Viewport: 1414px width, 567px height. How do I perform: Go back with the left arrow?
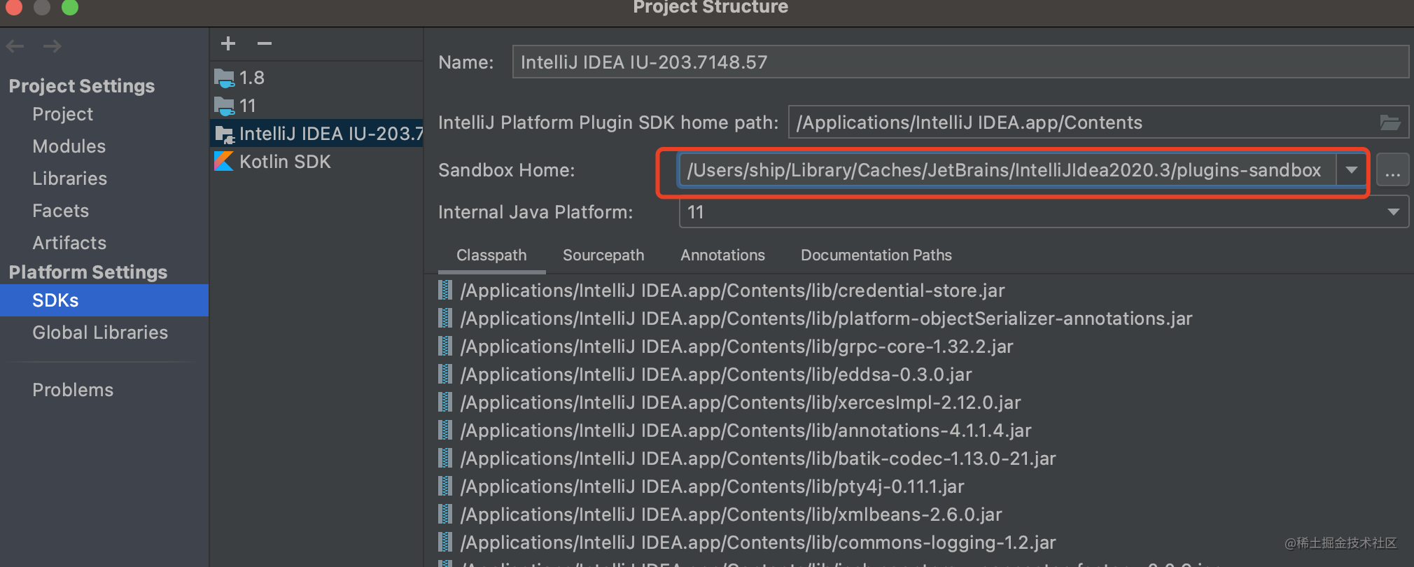tap(15, 46)
